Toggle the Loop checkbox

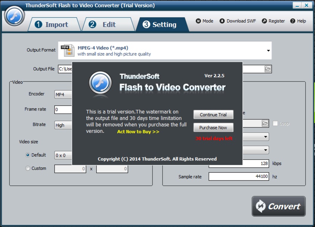tap(275, 123)
